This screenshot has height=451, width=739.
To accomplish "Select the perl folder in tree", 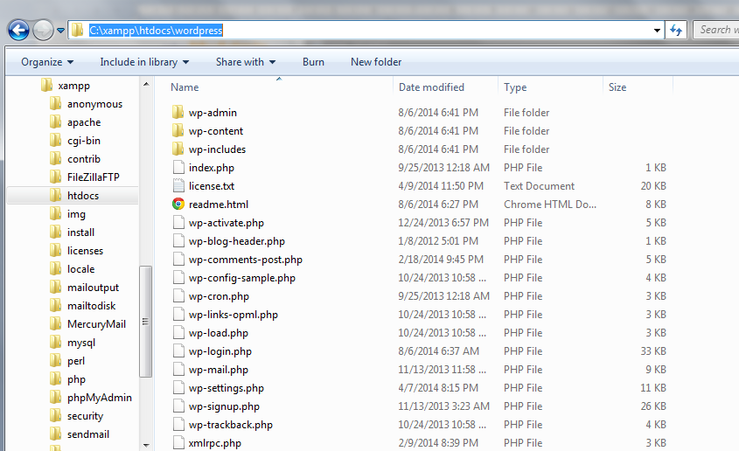I will [x=76, y=361].
